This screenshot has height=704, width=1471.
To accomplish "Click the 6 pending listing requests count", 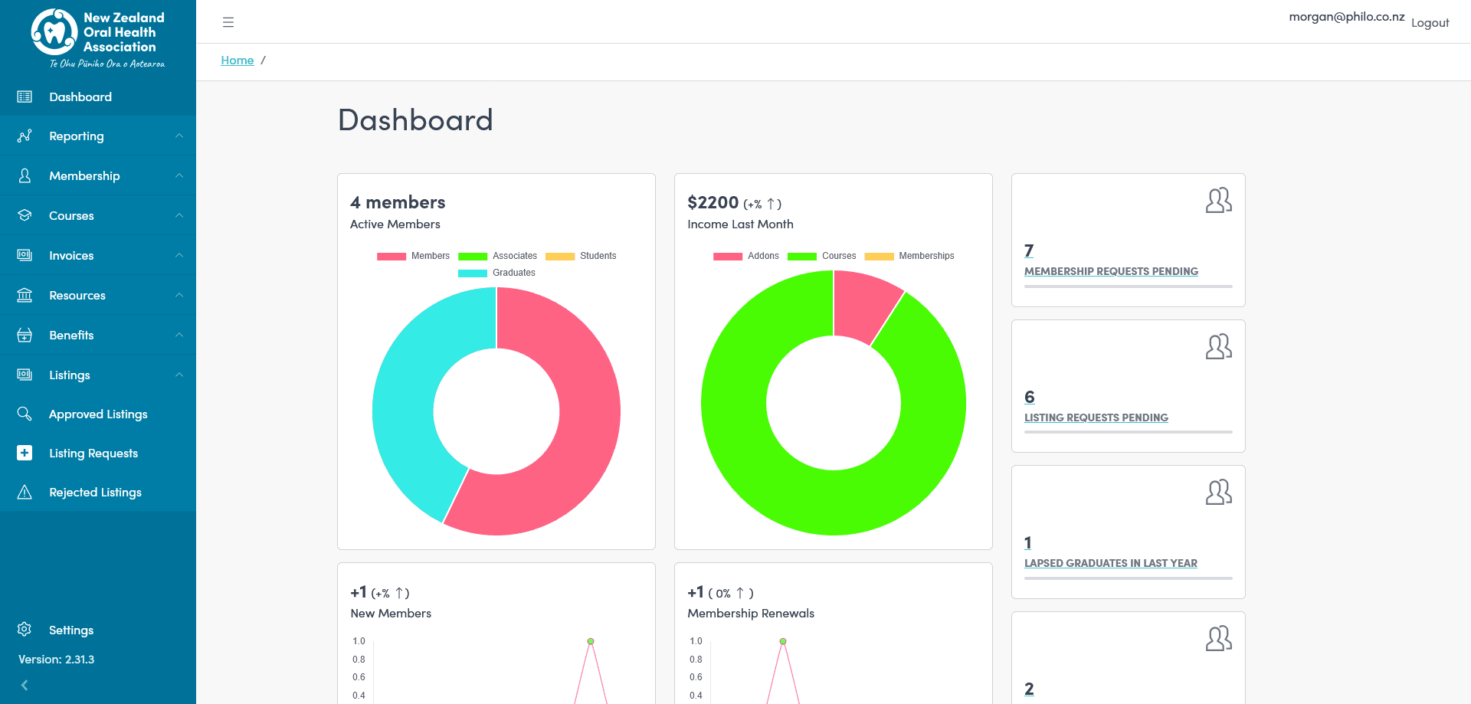I will (1030, 397).
